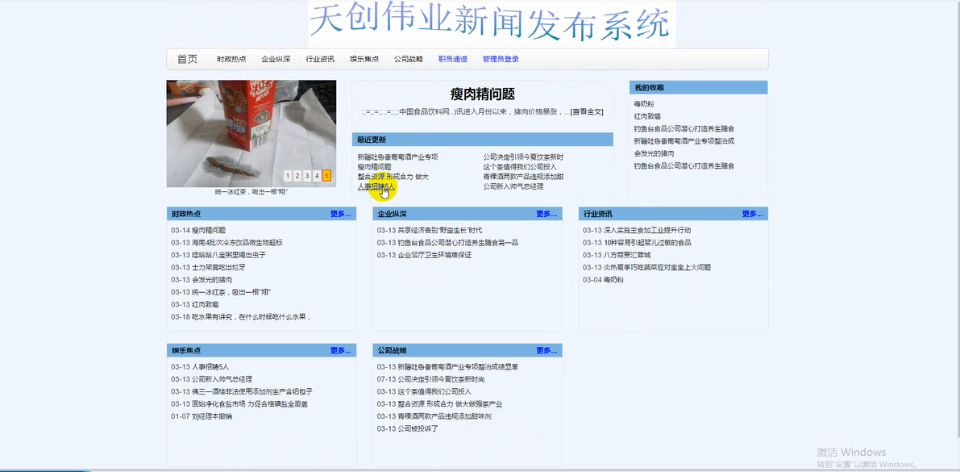Open 毒奶粉 in 我的收藏
This screenshot has height=472, width=960.
644,104
